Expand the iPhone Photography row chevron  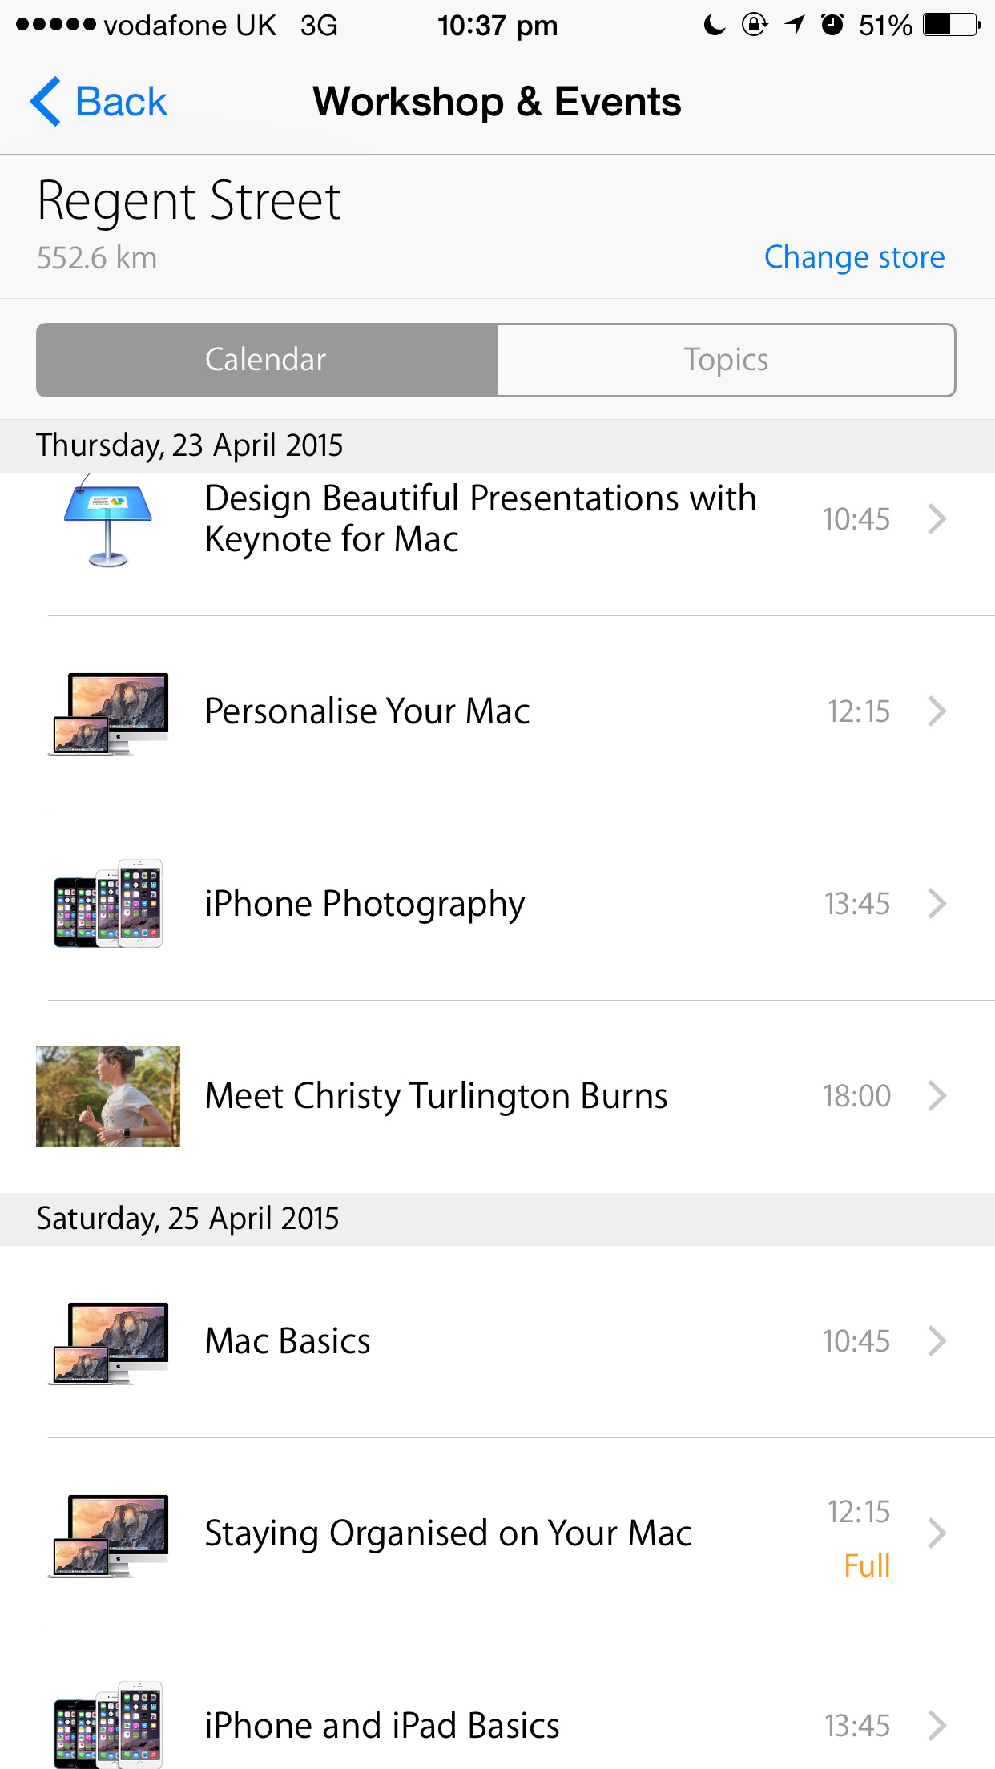pyautogui.click(x=937, y=904)
